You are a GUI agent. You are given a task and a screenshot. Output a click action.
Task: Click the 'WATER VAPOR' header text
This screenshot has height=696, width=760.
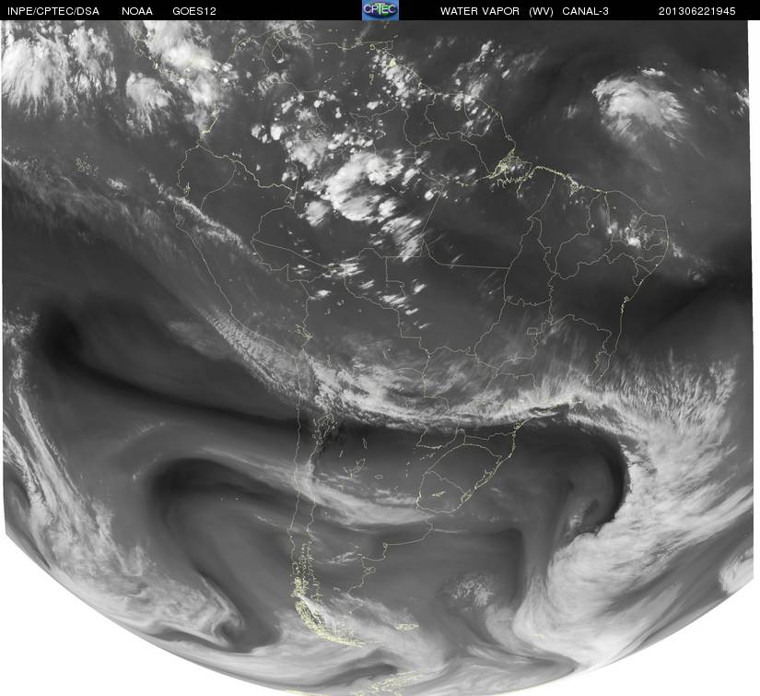[480, 11]
